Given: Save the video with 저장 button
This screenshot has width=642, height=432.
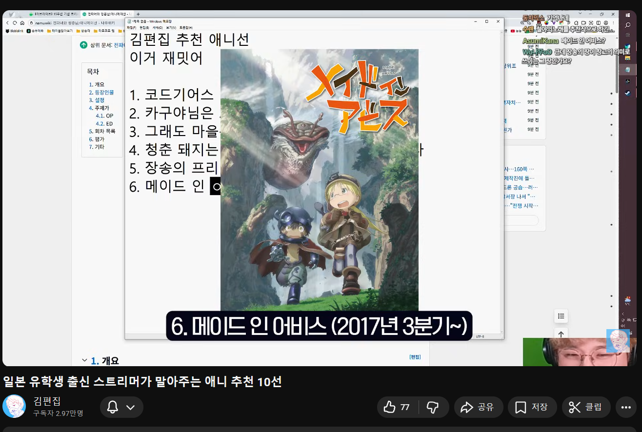Looking at the screenshot, I should [532, 407].
